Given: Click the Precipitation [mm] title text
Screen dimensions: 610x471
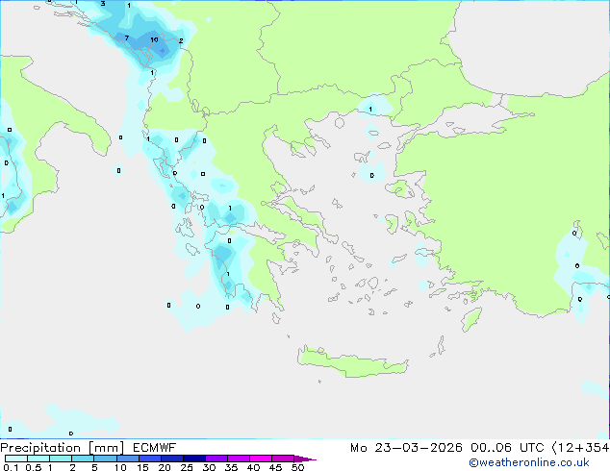Looking at the screenshot, I should coord(62,448).
